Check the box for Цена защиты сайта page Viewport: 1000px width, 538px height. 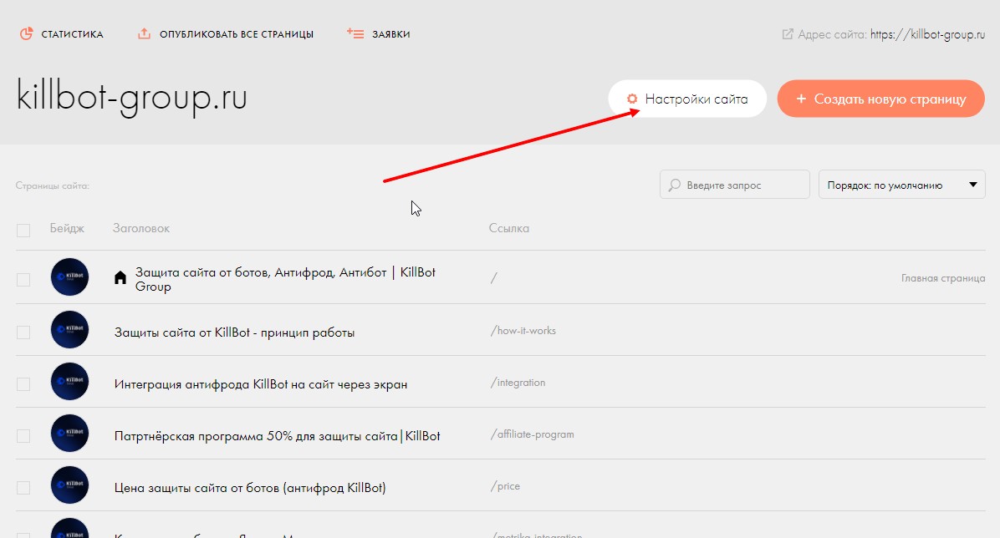(23, 488)
